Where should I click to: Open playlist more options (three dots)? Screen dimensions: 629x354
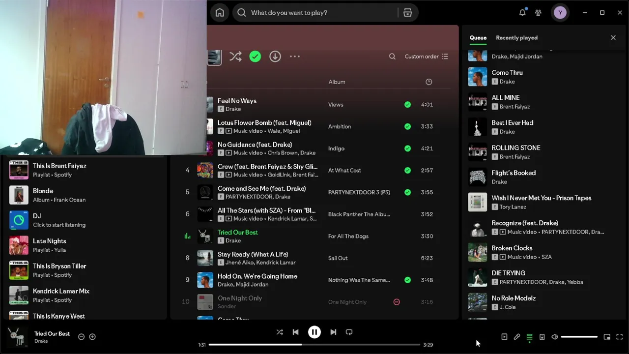click(x=295, y=57)
